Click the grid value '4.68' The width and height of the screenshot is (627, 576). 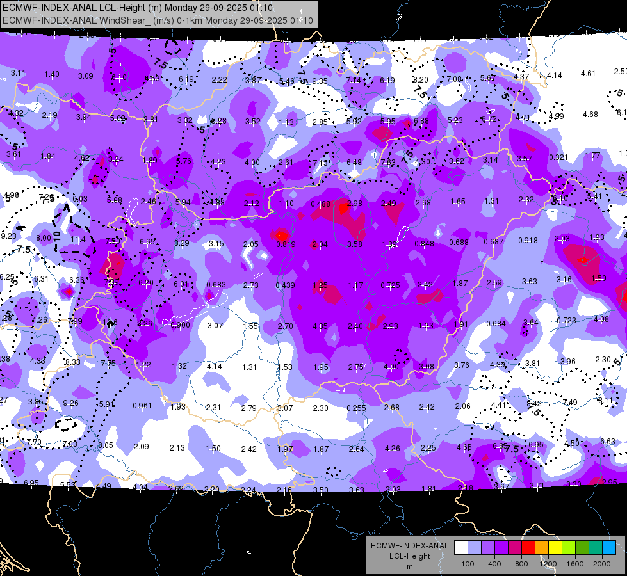[590, 115]
